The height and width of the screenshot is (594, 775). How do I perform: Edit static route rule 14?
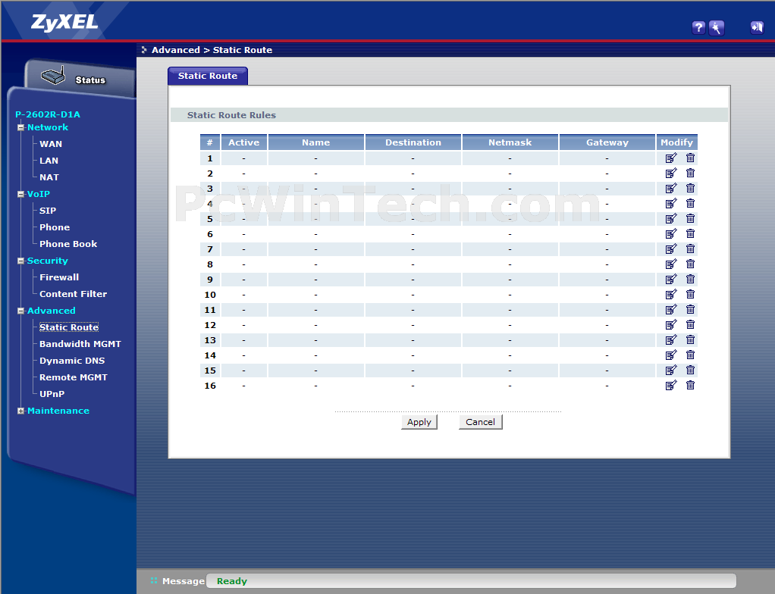670,355
